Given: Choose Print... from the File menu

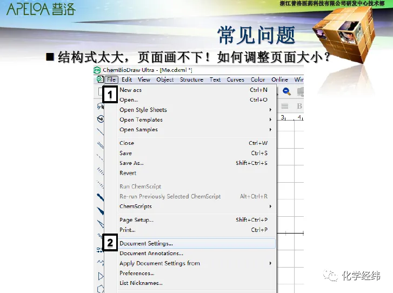Looking at the screenshot, I should pos(197,230).
